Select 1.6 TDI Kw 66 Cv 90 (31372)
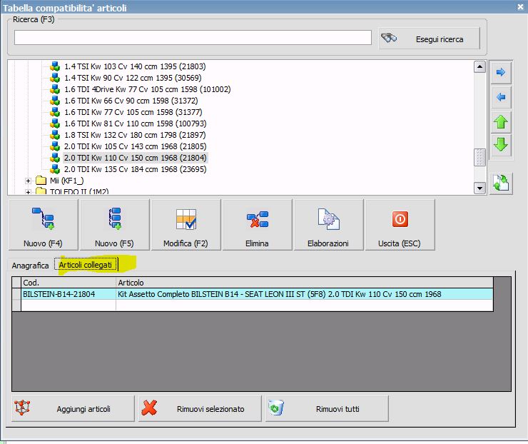Viewport: 528px width, 444px height. [x=131, y=101]
